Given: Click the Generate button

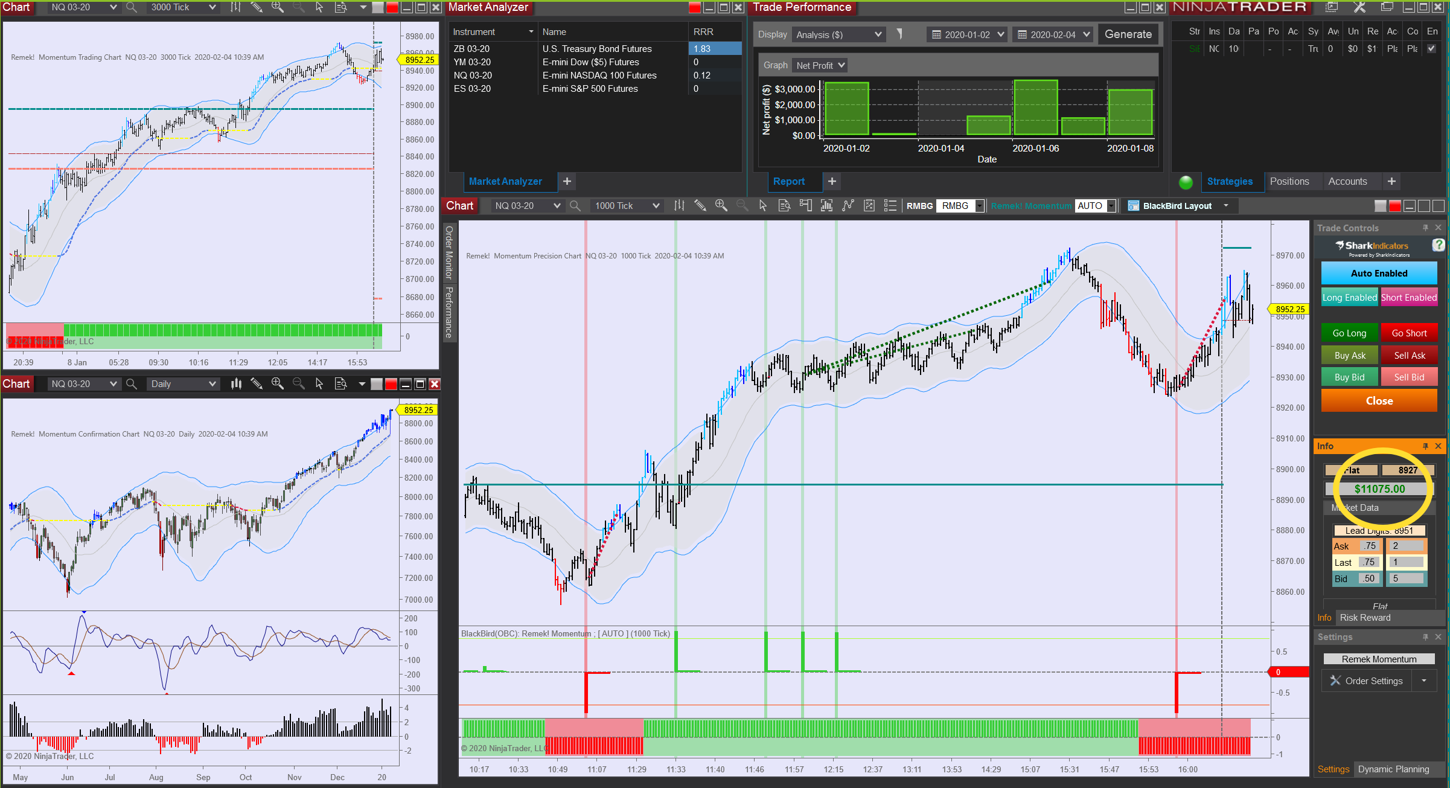Looking at the screenshot, I should tap(1128, 34).
